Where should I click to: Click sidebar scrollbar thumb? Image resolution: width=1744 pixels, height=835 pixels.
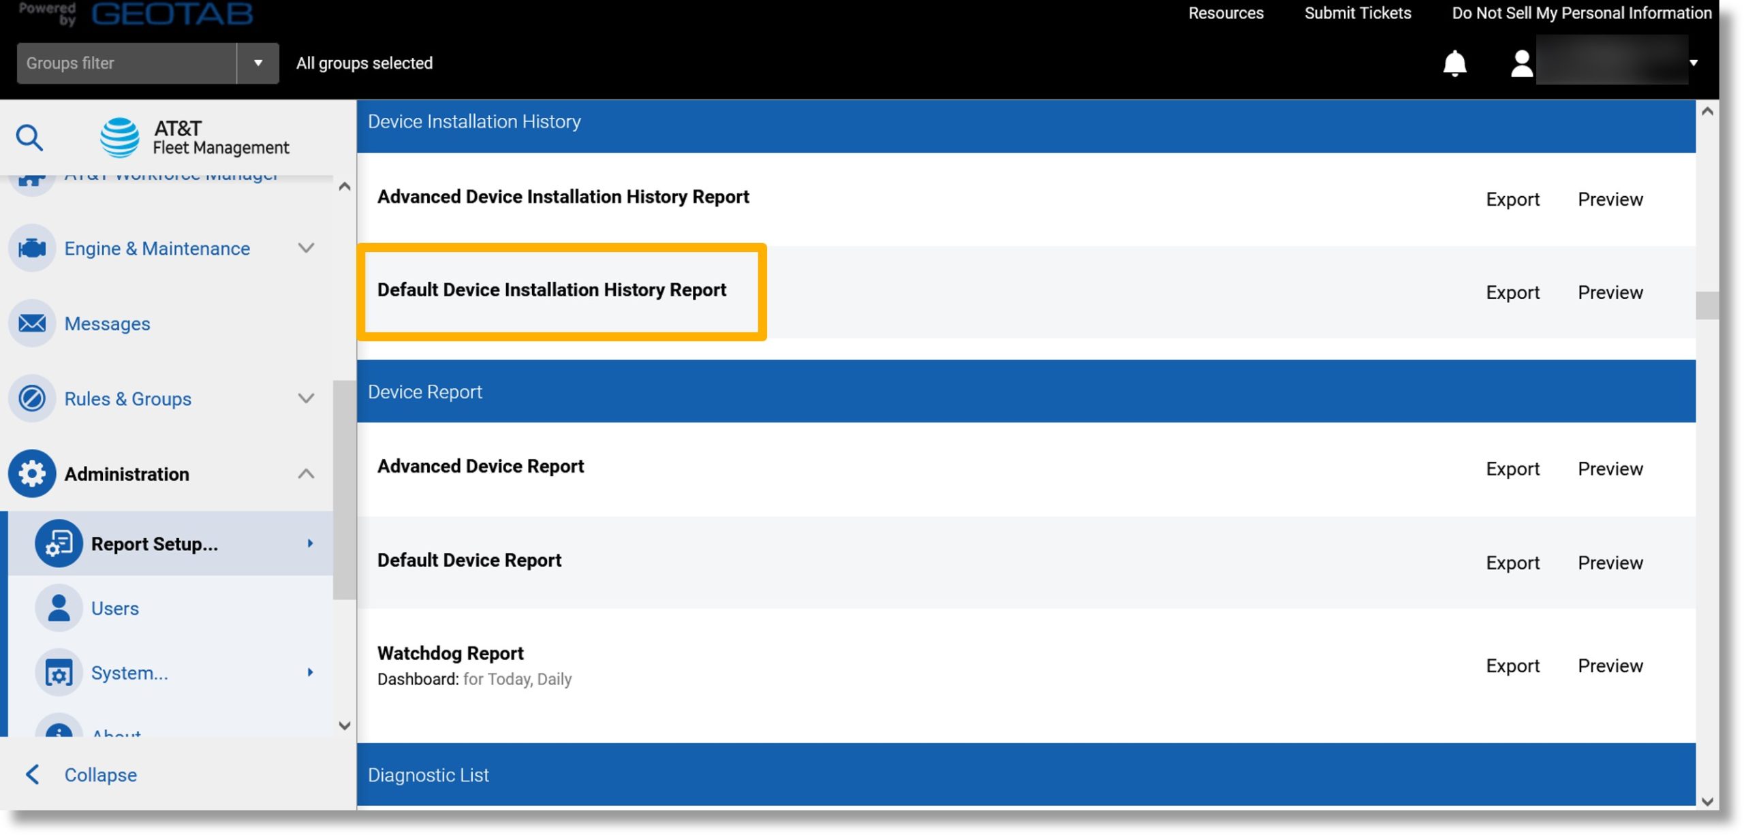coord(345,490)
